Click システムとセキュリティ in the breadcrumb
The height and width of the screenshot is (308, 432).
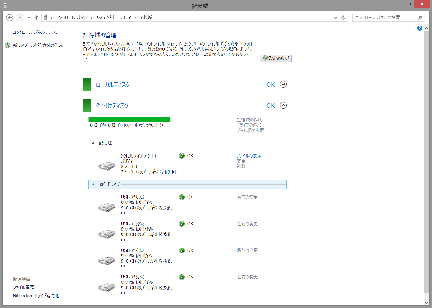[x=113, y=18]
